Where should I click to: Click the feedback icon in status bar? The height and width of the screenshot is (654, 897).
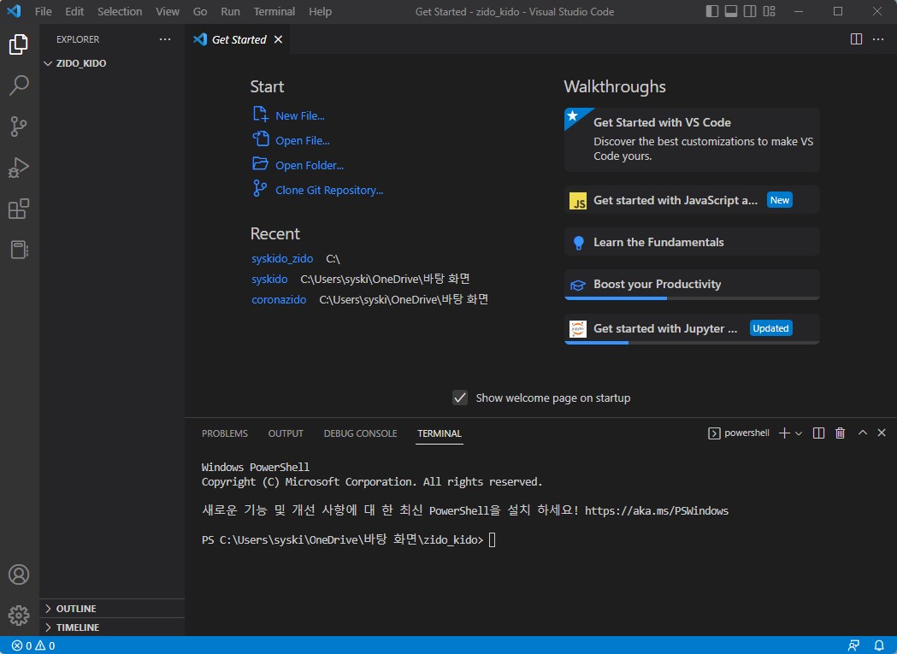[x=853, y=645]
